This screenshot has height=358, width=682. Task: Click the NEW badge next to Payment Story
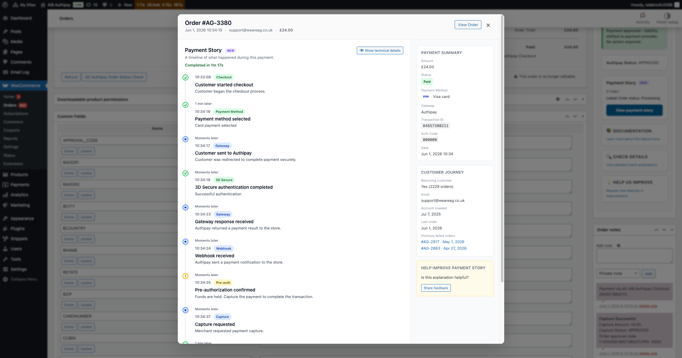coord(231,50)
